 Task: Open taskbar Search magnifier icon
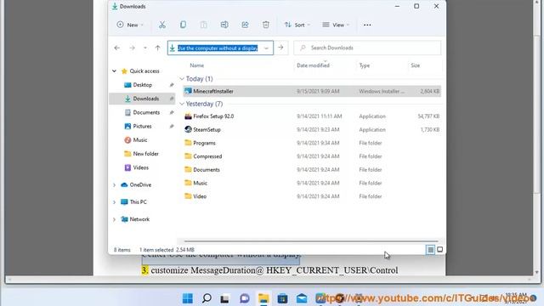coord(207,298)
